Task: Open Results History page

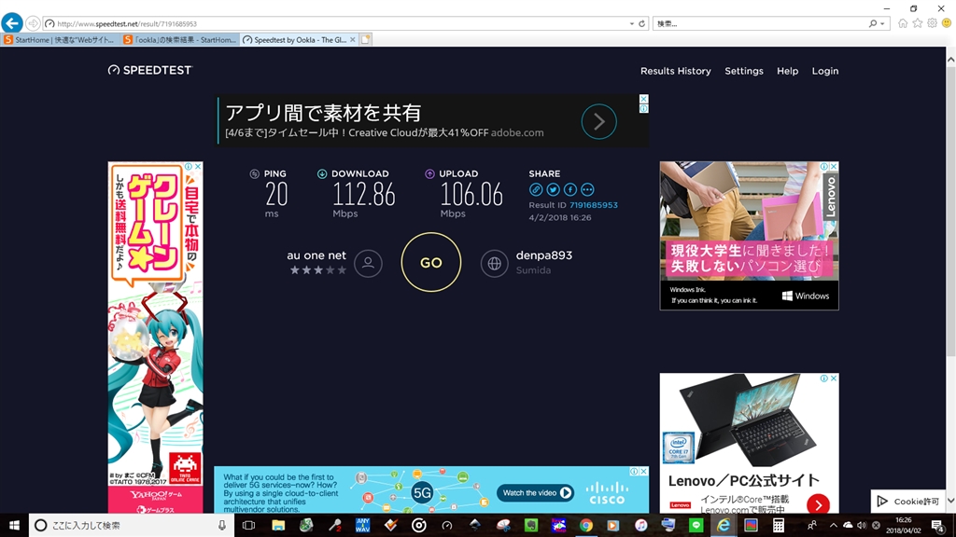Action: point(676,71)
